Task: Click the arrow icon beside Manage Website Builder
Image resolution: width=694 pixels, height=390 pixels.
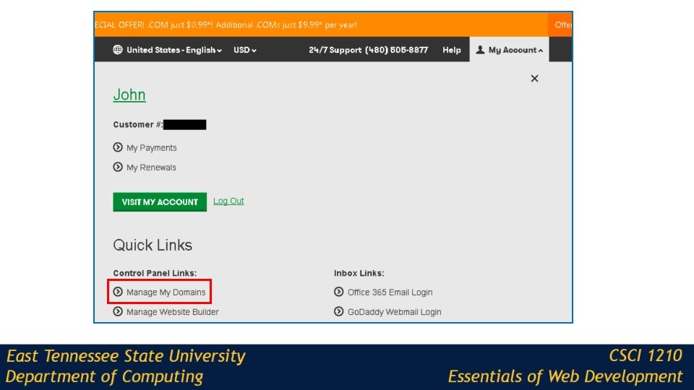Action: [x=117, y=311]
